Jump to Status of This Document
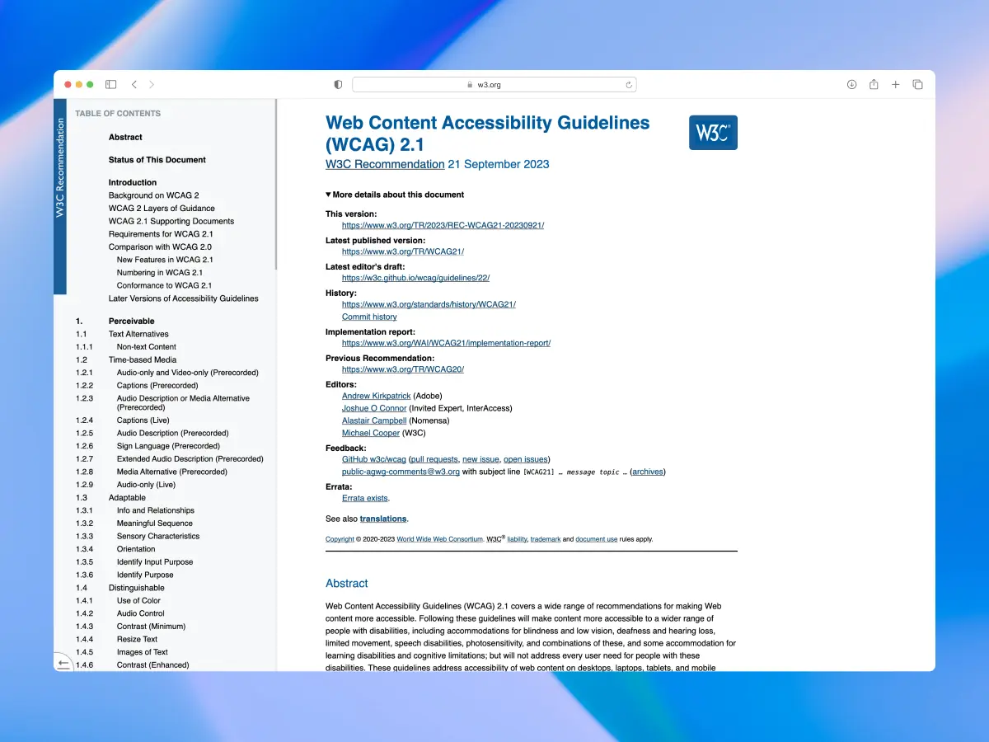Viewport: 989px width, 742px height. (157, 160)
